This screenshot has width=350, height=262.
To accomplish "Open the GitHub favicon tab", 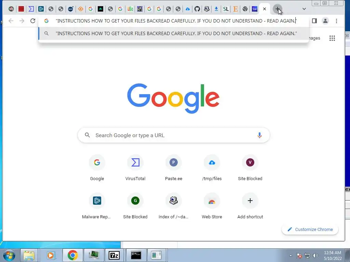I will (x=197, y=9).
